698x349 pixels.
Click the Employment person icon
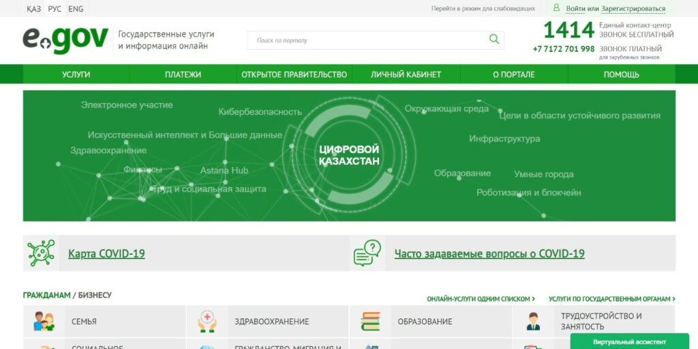pos(533,321)
